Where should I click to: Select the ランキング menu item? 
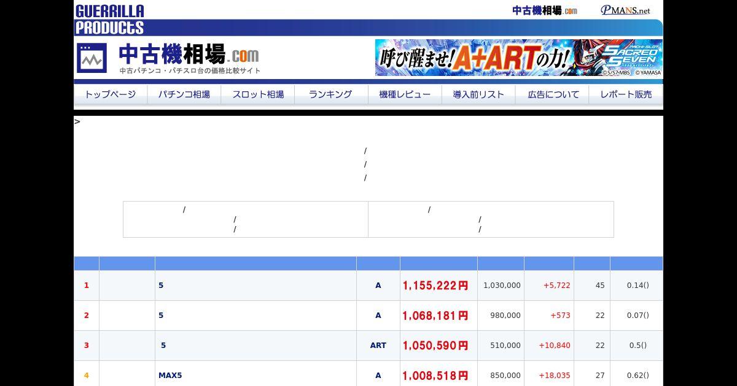331,94
